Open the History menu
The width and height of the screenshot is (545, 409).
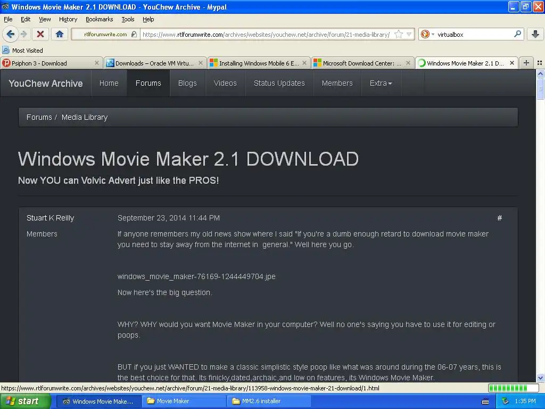coord(68,19)
